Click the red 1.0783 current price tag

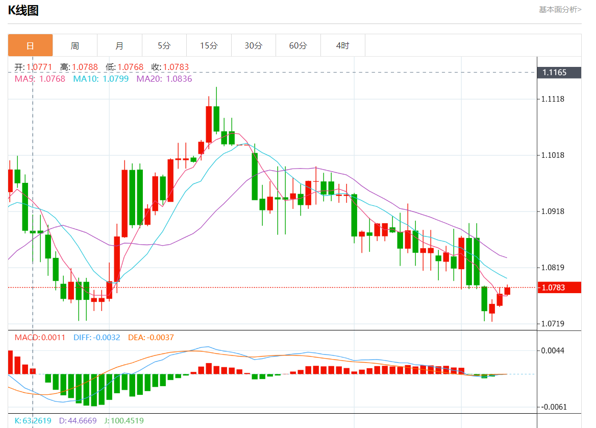pos(559,288)
